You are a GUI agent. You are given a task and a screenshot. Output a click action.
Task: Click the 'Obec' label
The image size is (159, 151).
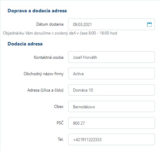[59, 107]
